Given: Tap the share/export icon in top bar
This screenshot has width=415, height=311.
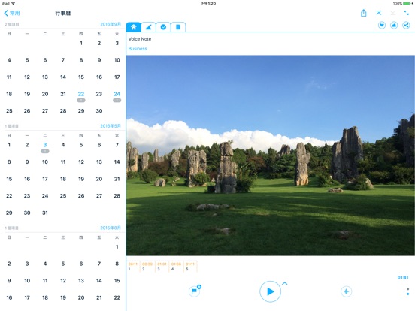Looking at the screenshot, I should pyautogui.click(x=364, y=13).
